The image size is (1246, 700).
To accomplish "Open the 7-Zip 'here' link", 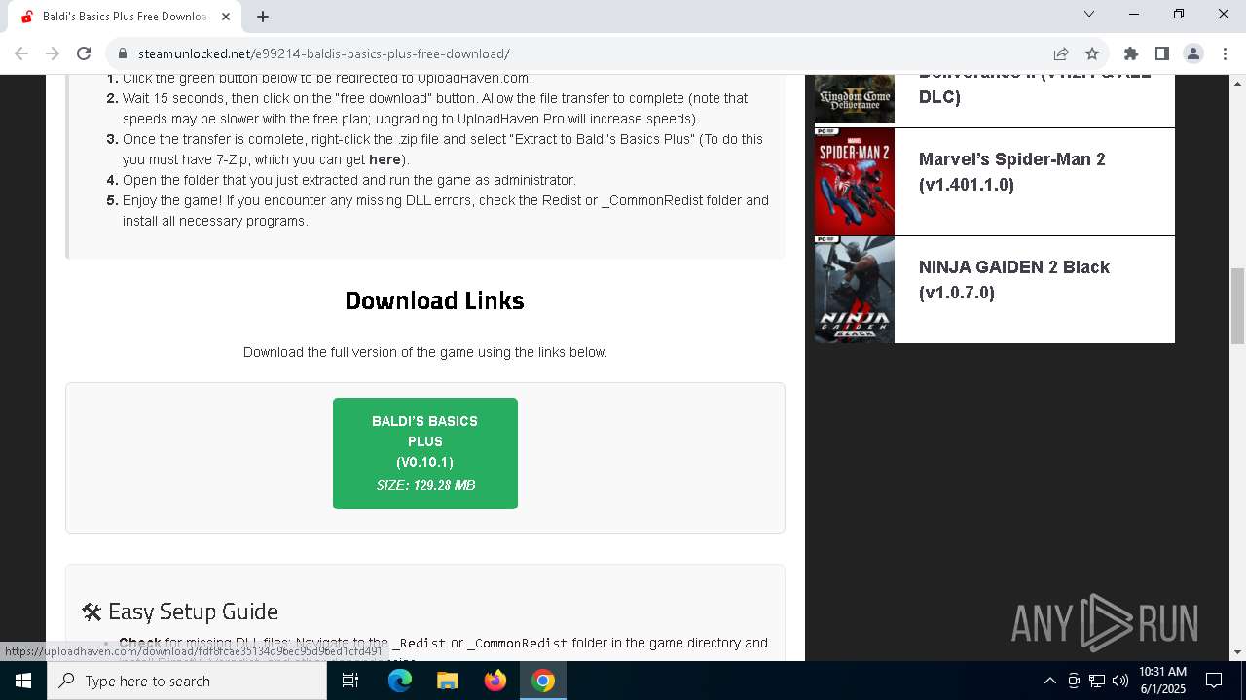I will coord(385,159).
